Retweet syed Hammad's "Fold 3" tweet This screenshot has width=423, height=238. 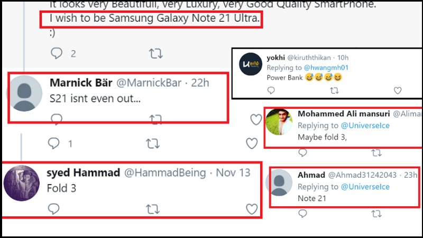pyautogui.click(x=153, y=209)
